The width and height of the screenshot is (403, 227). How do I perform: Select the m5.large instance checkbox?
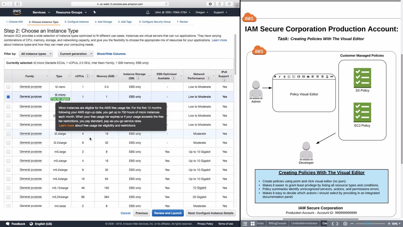coord(8,152)
